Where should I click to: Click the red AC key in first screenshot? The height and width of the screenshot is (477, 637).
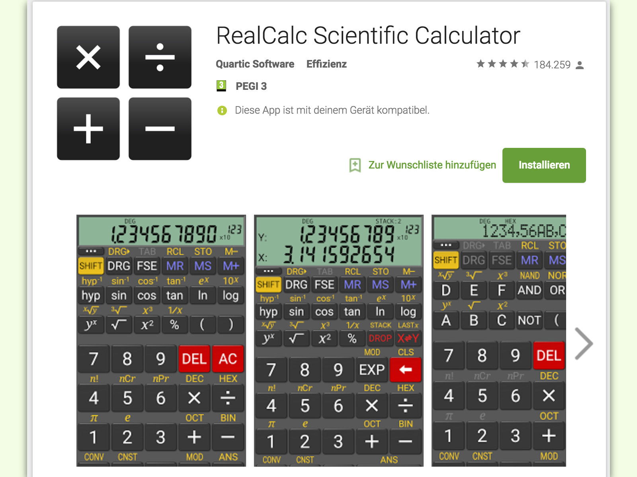click(228, 359)
